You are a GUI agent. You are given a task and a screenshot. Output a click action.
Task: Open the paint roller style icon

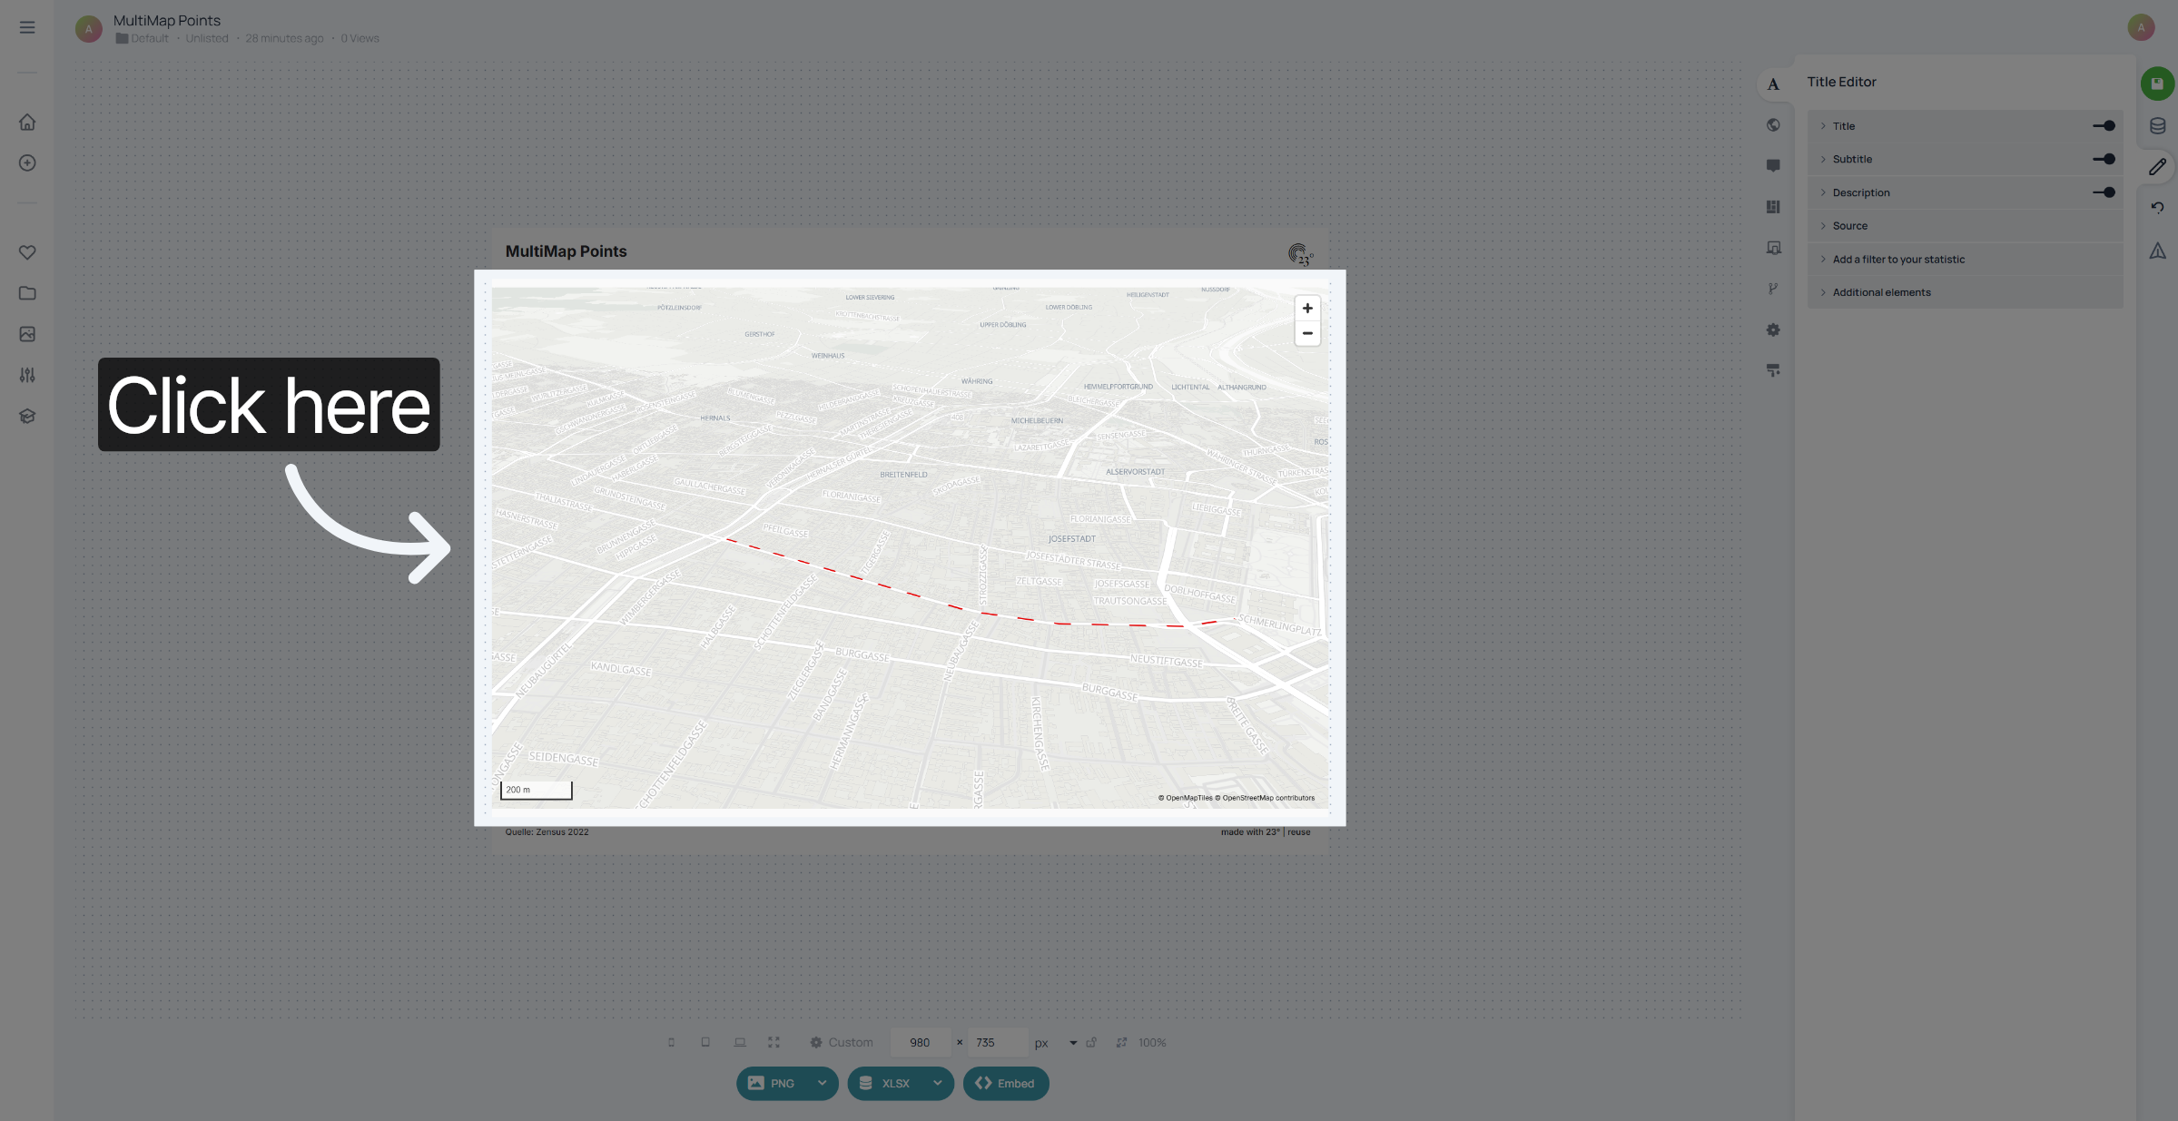pyautogui.click(x=1773, y=370)
